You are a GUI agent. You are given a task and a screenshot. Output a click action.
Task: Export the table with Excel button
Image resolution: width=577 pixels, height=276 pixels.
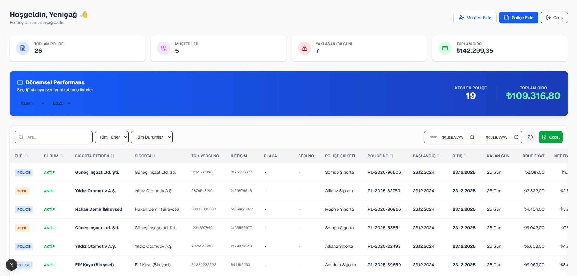(550, 137)
